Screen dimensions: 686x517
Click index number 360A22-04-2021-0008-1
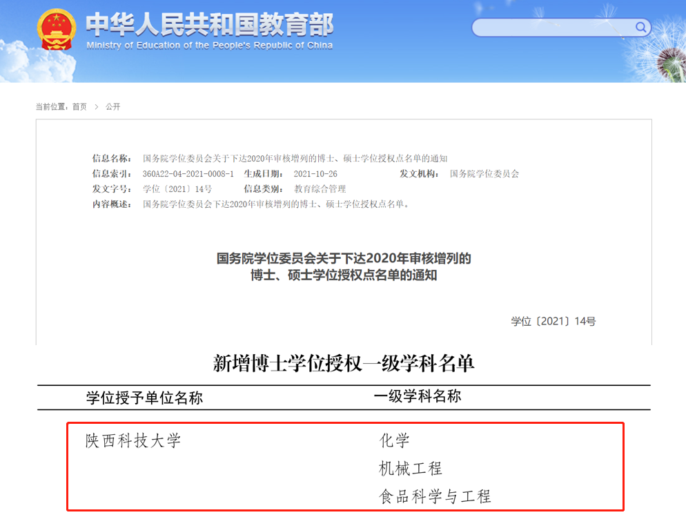(188, 174)
